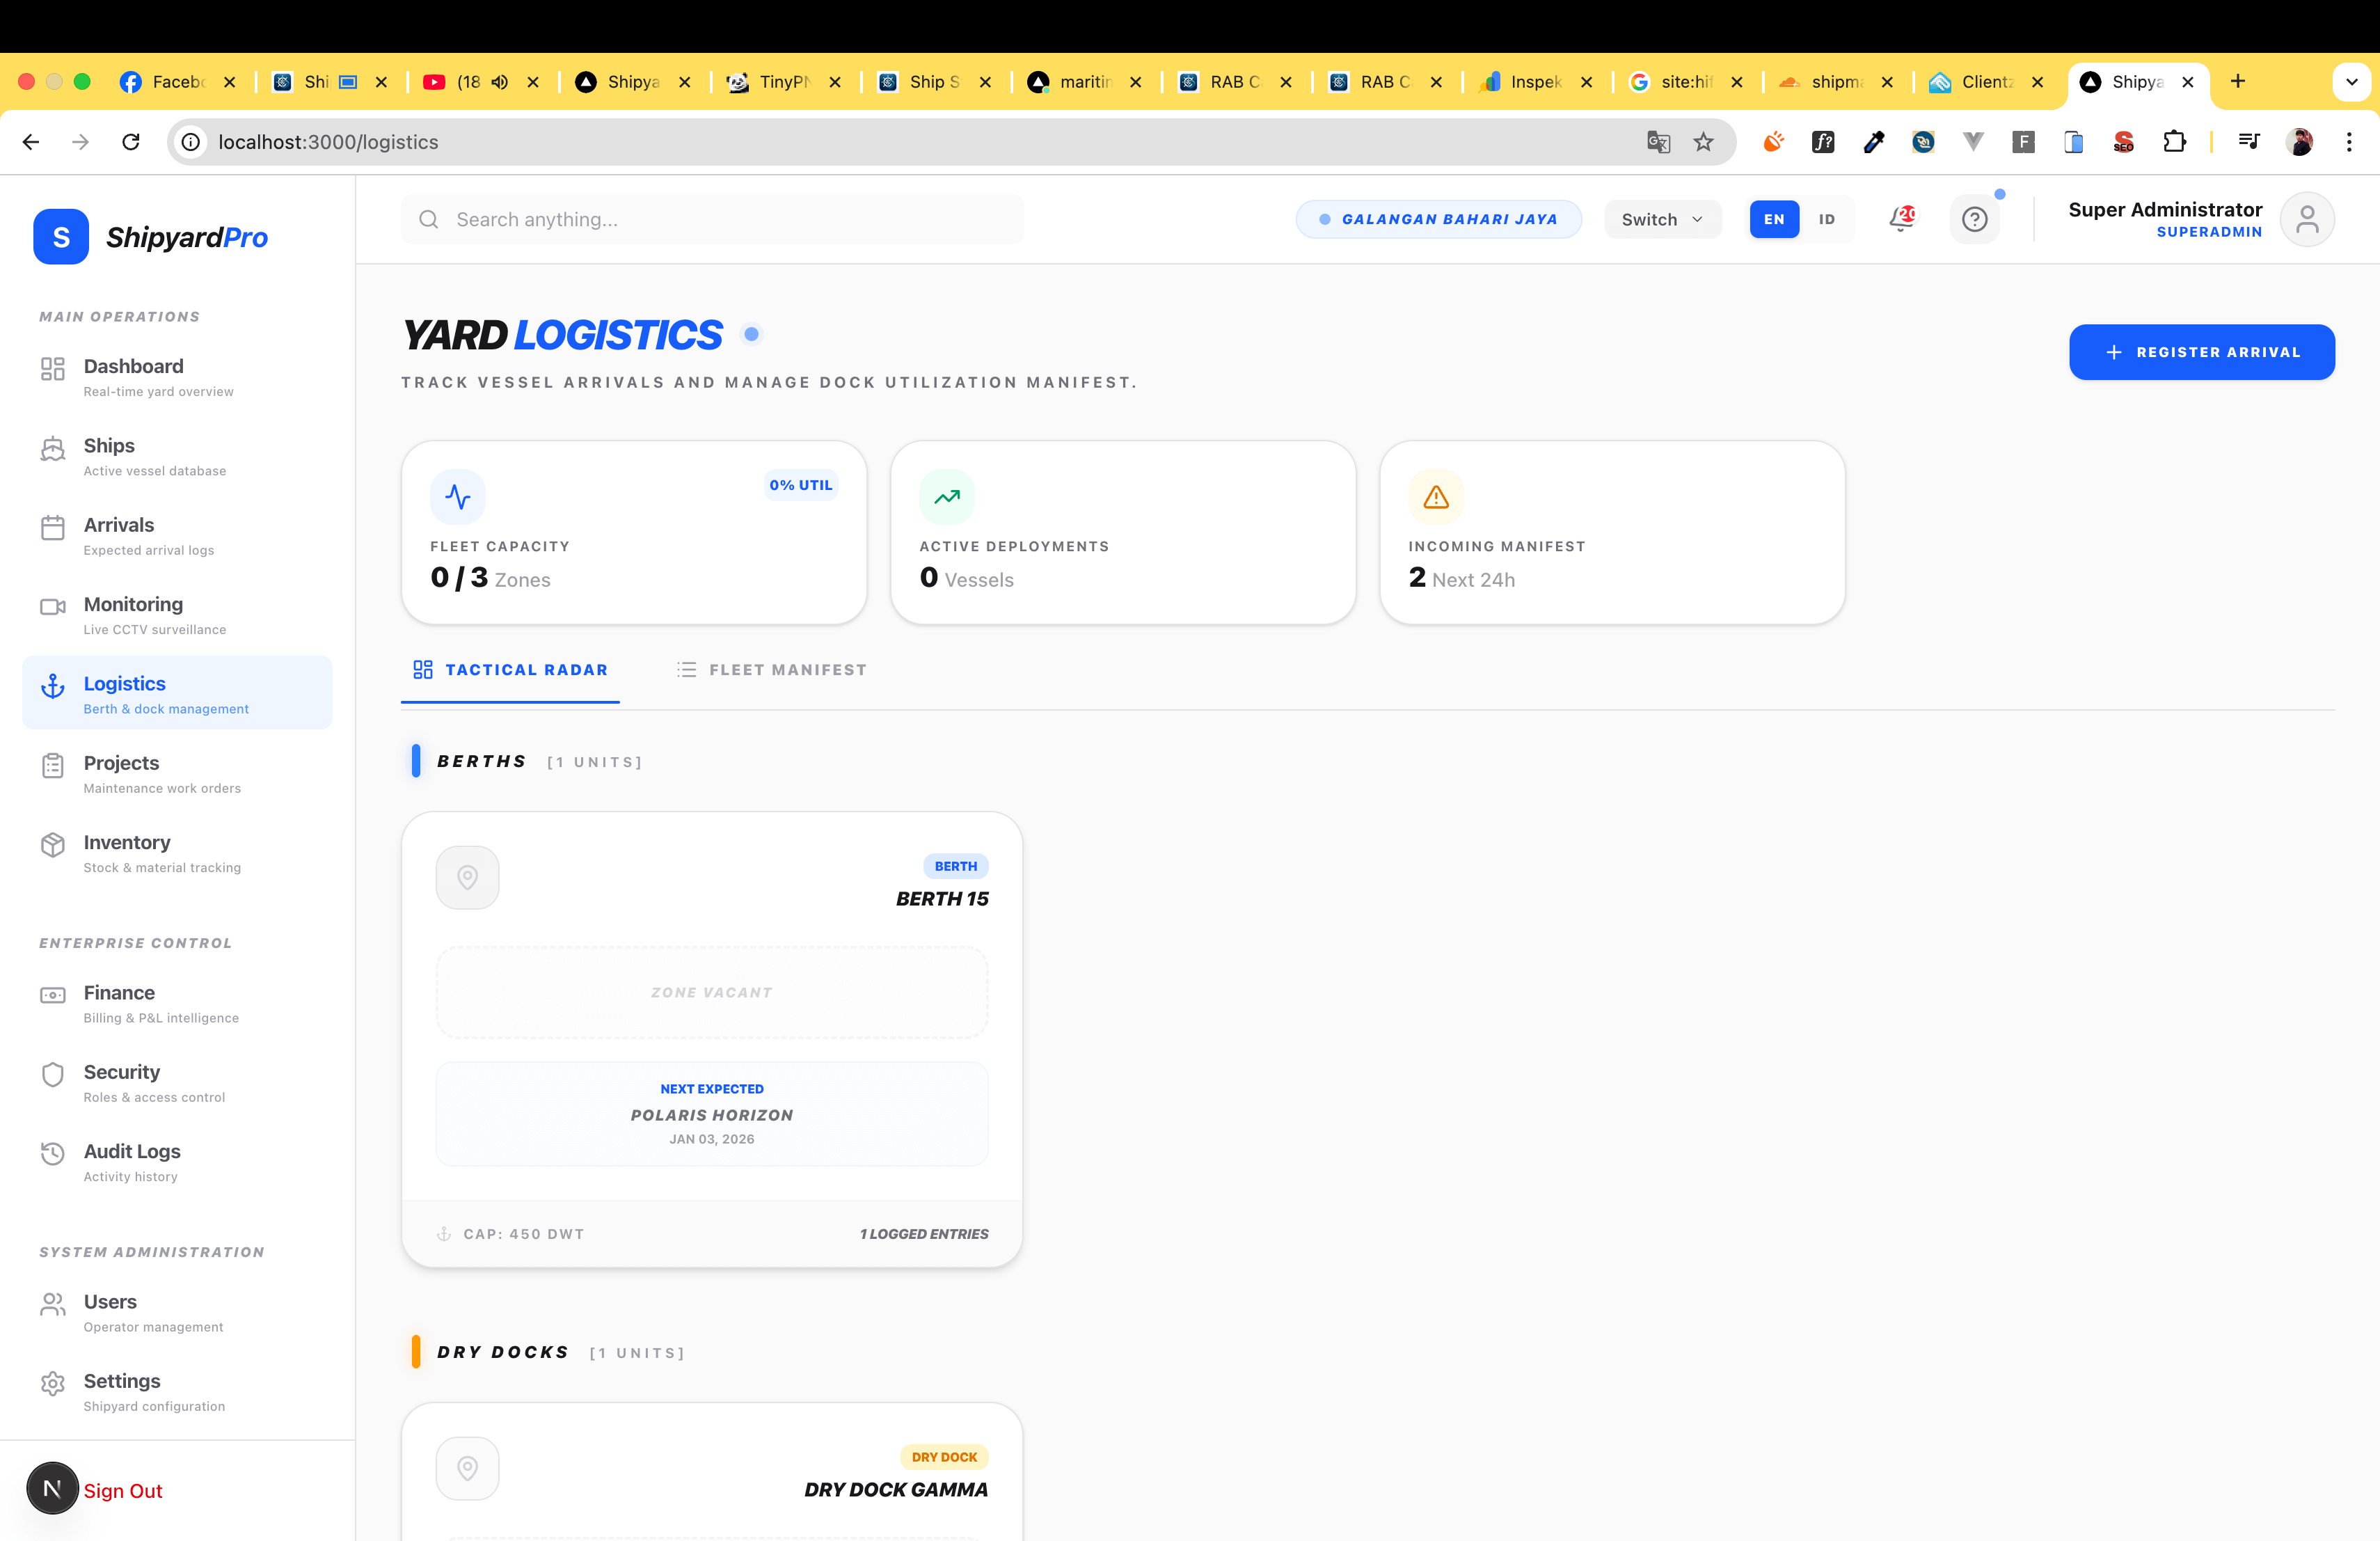Screen dimensions: 2380x1541
Task: Switch interface language to ID
Action: [1826, 219]
